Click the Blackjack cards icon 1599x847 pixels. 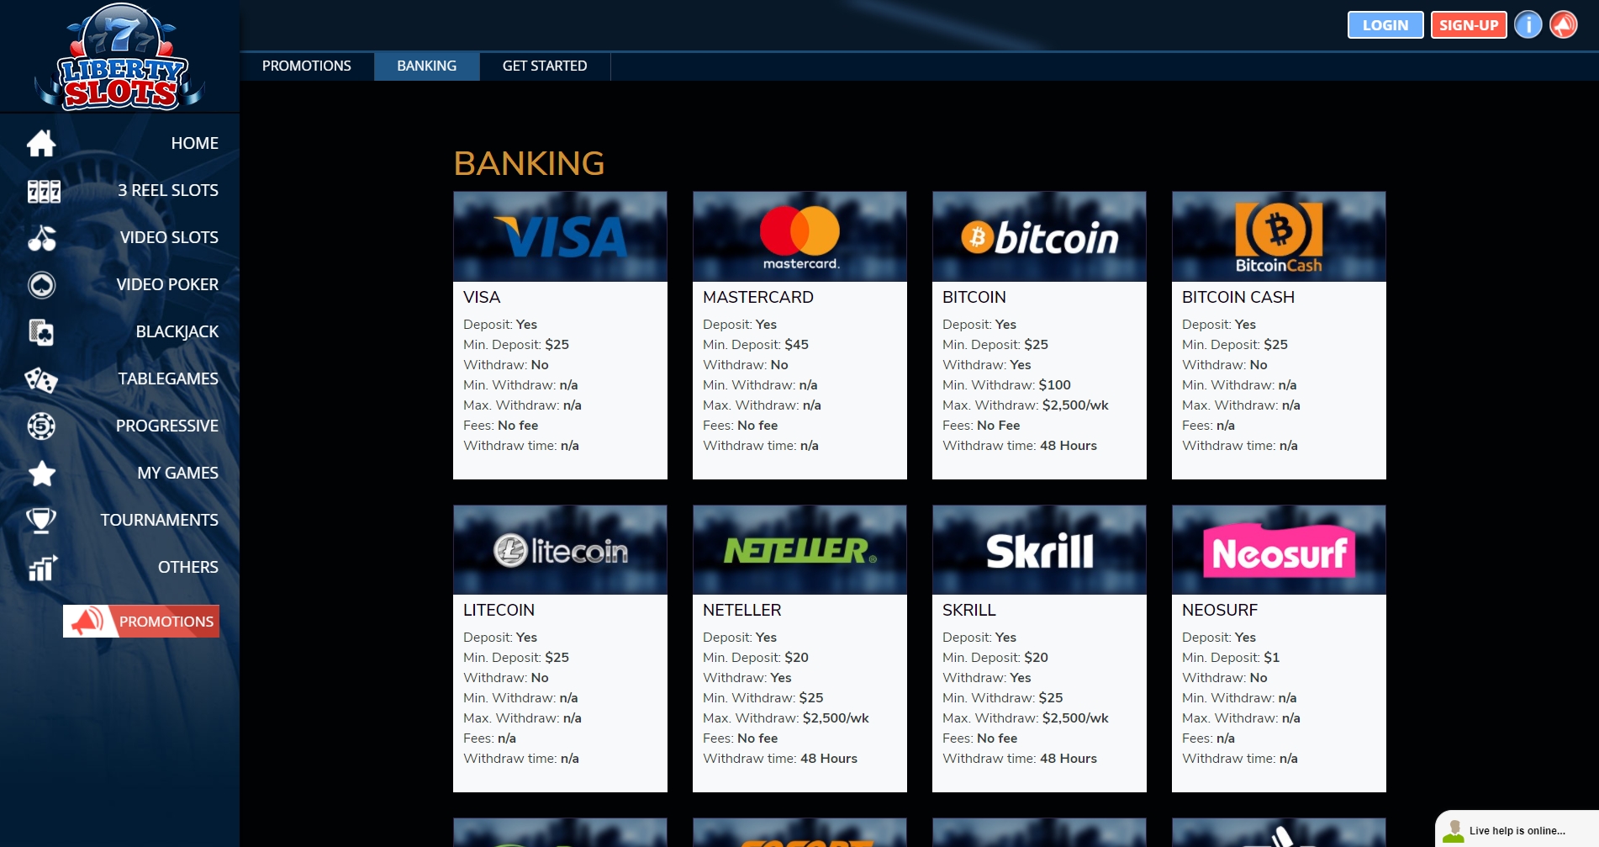click(42, 332)
